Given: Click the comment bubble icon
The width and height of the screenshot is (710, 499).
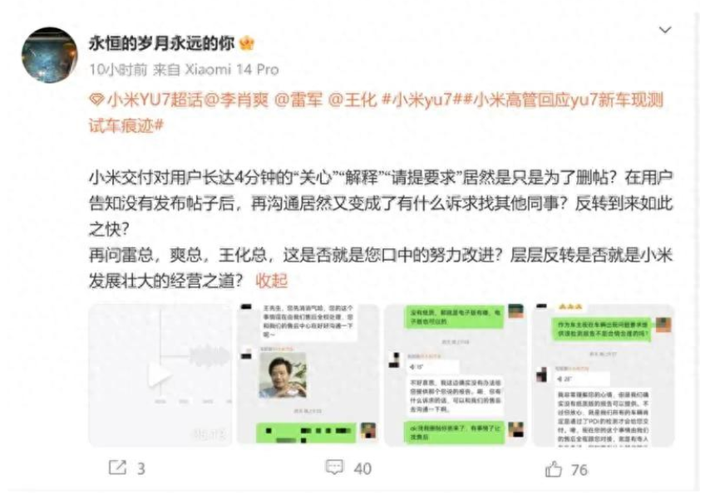Looking at the screenshot, I should tap(334, 467).
